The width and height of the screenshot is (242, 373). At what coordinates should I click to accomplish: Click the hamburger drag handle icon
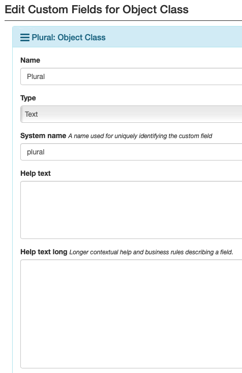pos(25,38)
